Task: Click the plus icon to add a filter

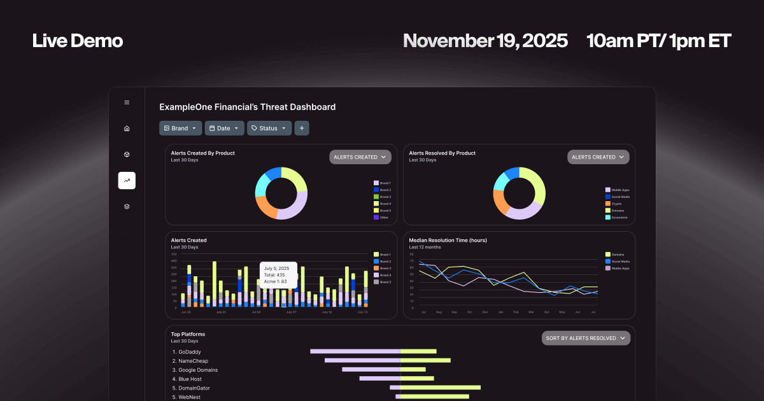Action: (302, 128)
